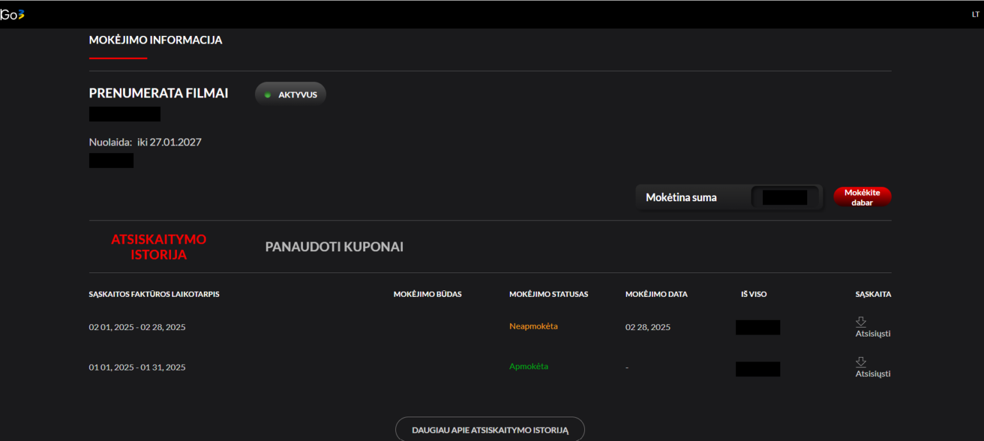Viewport: 984px width, 441px height.
Task: Download invoice icon for February 2025 row
Action: pyautogui.click(x=861, y=322)
